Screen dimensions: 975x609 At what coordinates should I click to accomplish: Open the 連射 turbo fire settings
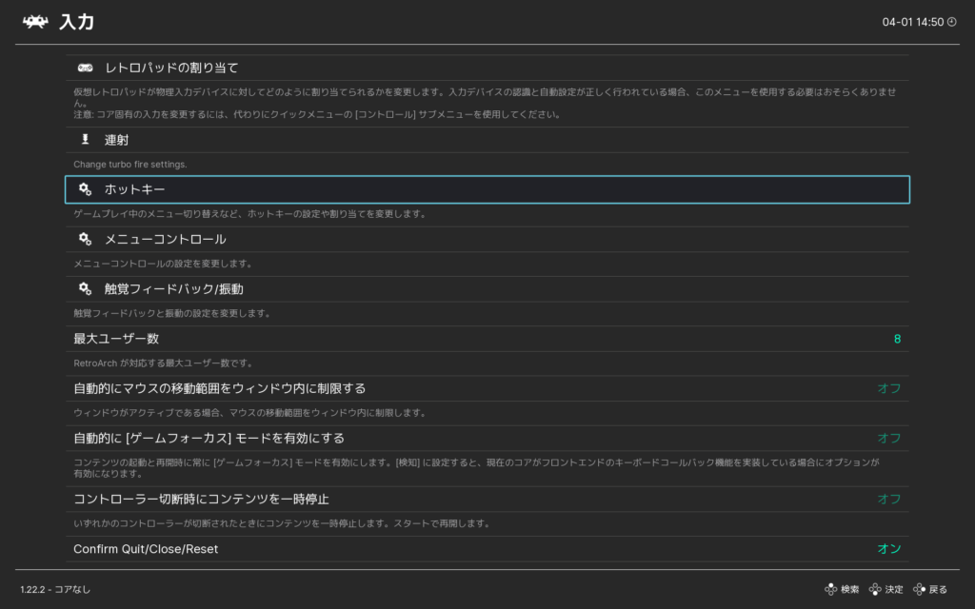116,140
